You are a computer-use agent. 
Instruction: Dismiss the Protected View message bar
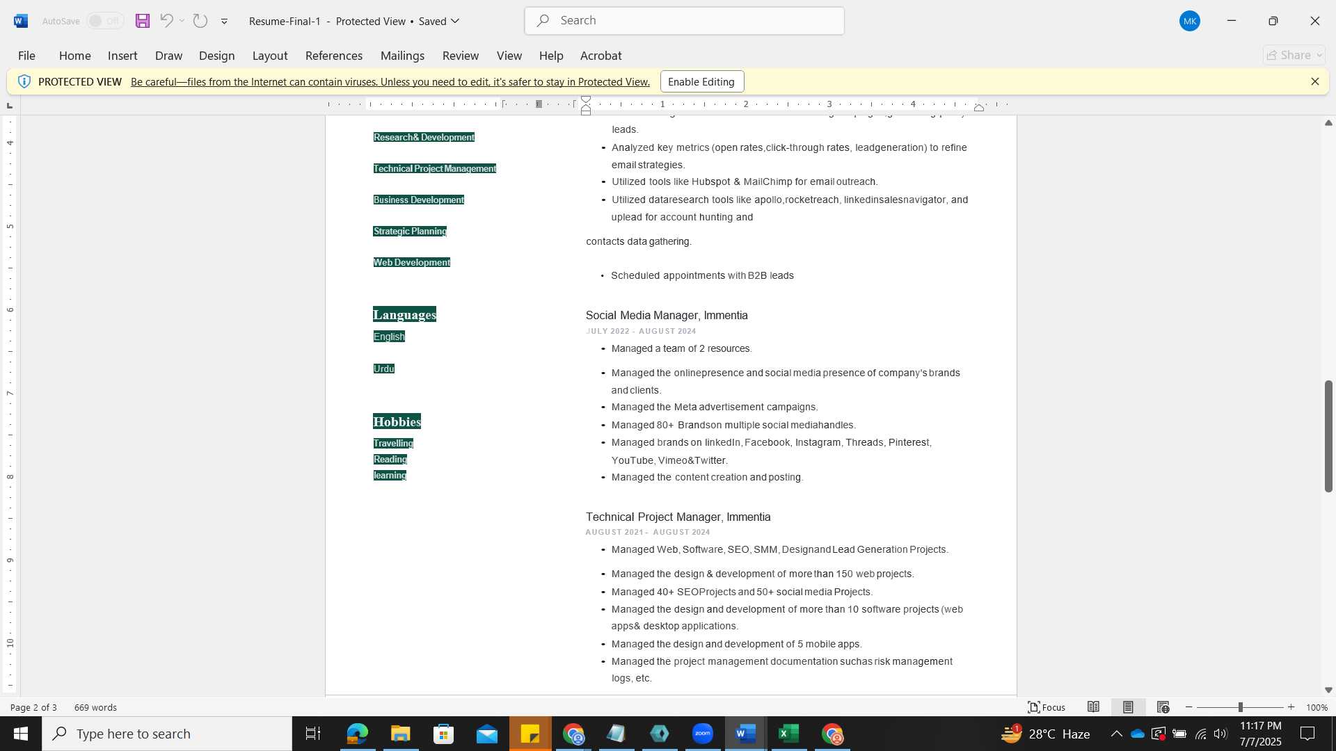pyautogui.click(x=1315, y=81)
